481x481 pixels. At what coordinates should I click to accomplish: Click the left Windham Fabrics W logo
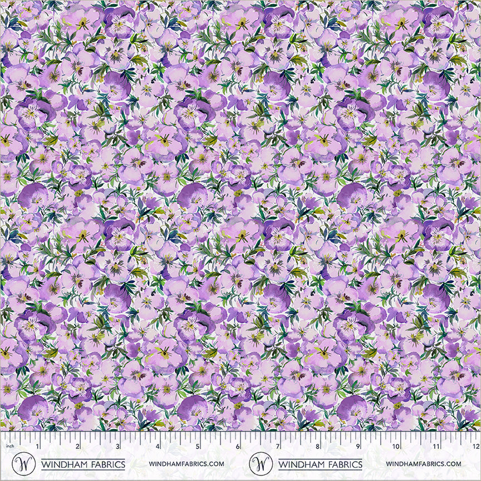[22, 463]
